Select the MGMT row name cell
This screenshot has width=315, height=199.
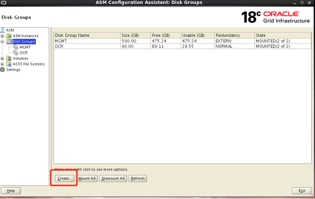(x=87, y=41)
